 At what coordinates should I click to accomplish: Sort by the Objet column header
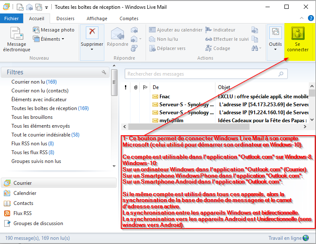pos(262,87)
